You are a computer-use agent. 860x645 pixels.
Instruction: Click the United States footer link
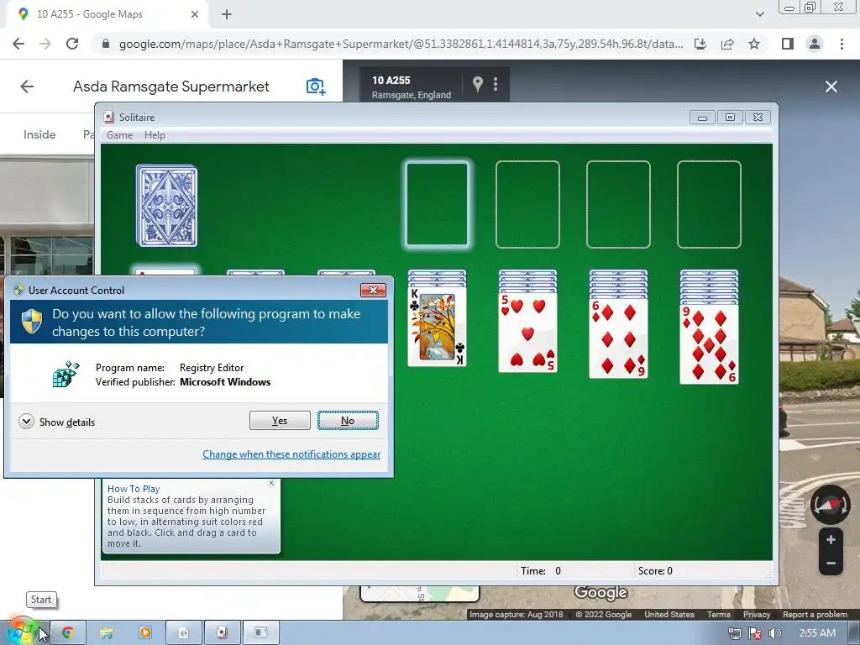pyautogui.click(x=669, y=614)
